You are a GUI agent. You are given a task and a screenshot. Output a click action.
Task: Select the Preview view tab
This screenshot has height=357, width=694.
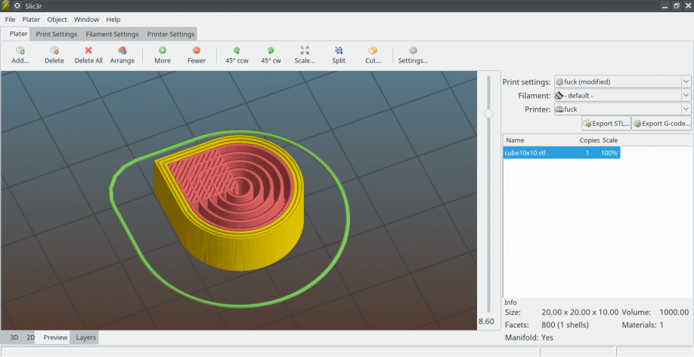click(x=55, y=337)
